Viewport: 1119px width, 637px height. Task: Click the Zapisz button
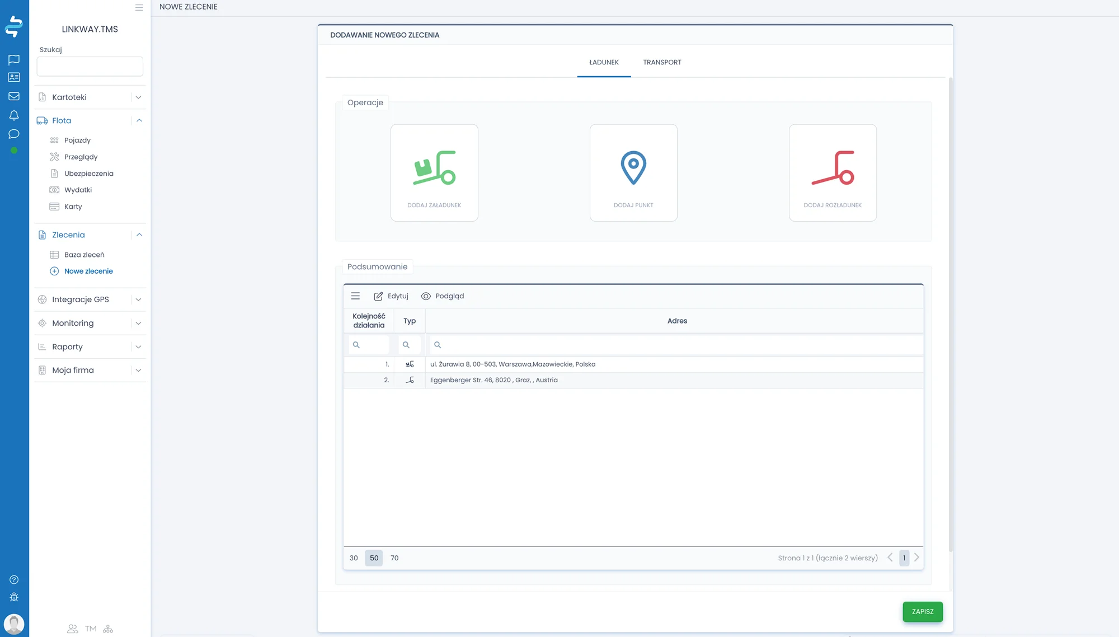click(x=923, y=612)
